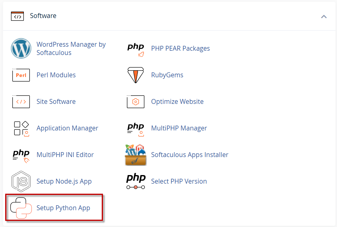The width and height of the screenshot is (337, 227).
Task: Open the Optimize Website link
Action: pos(177,102)
